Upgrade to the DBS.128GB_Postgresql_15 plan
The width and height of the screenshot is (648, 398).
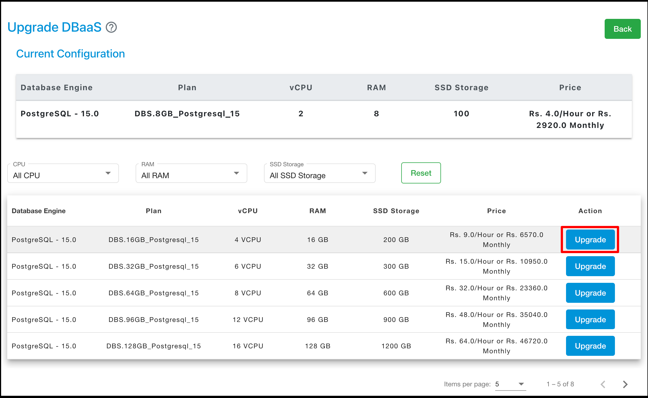(590, 346)
